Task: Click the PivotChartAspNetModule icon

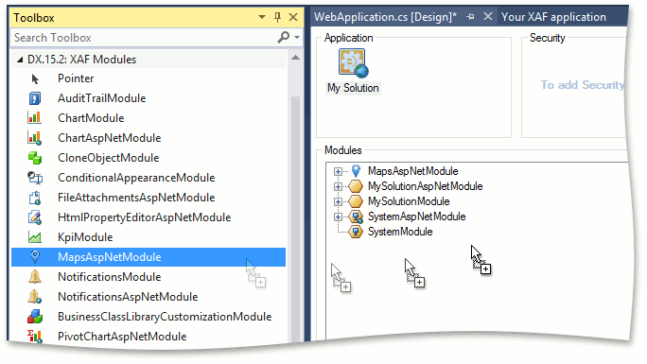Action: 35,337
